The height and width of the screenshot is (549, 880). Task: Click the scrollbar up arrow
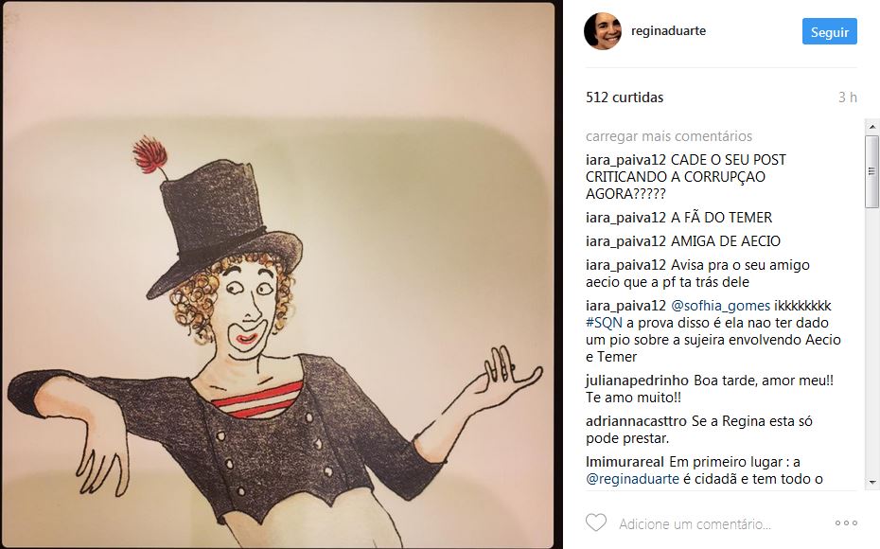click(x=871, y=127)
